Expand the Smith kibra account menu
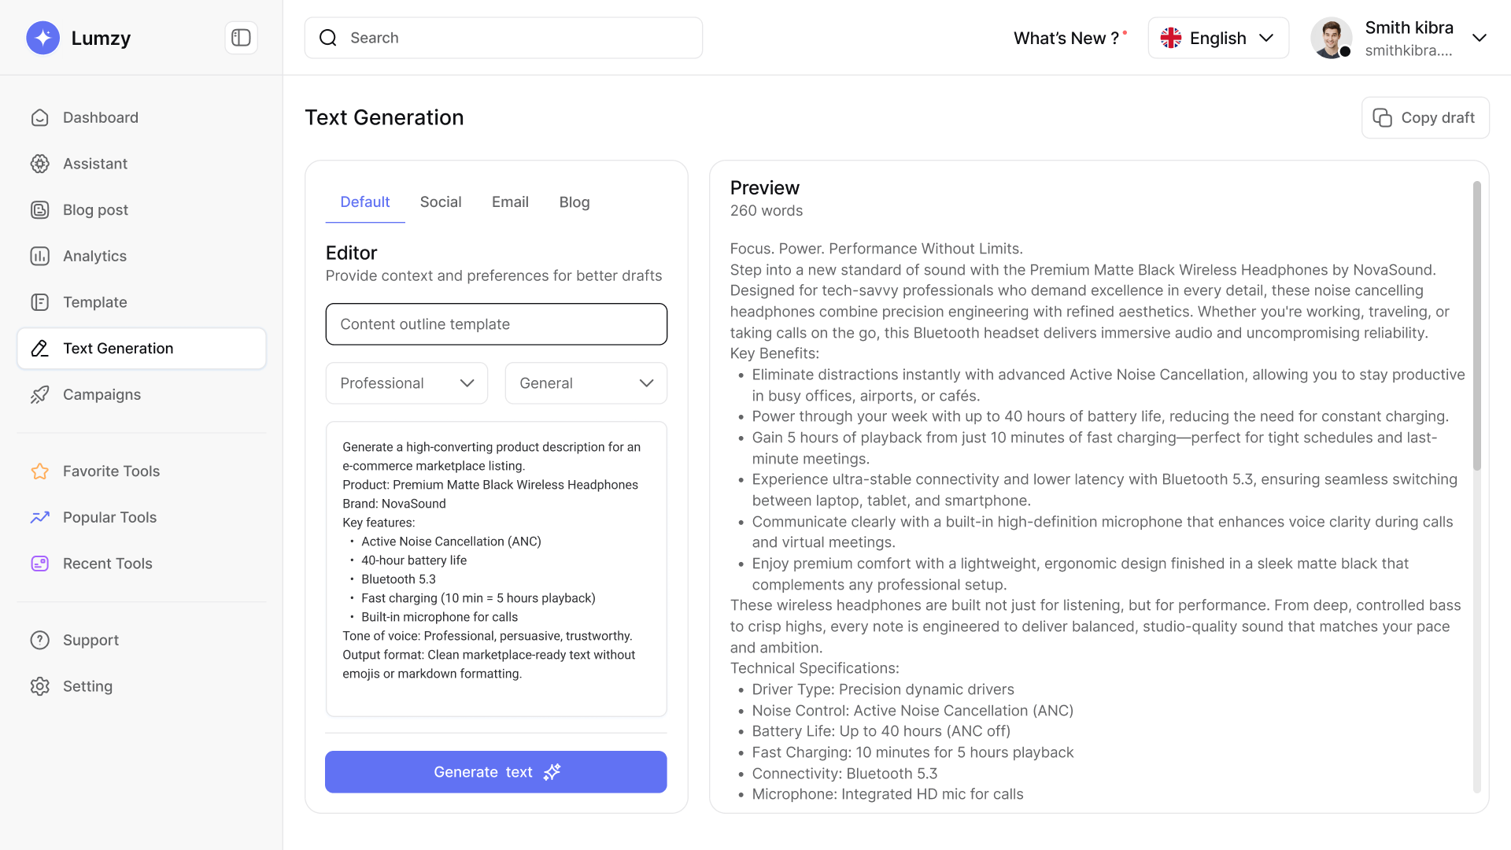 (1479, 38)
